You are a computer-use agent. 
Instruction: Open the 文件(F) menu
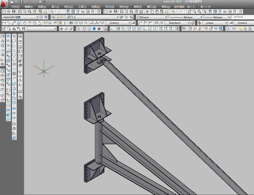point(15,7)
